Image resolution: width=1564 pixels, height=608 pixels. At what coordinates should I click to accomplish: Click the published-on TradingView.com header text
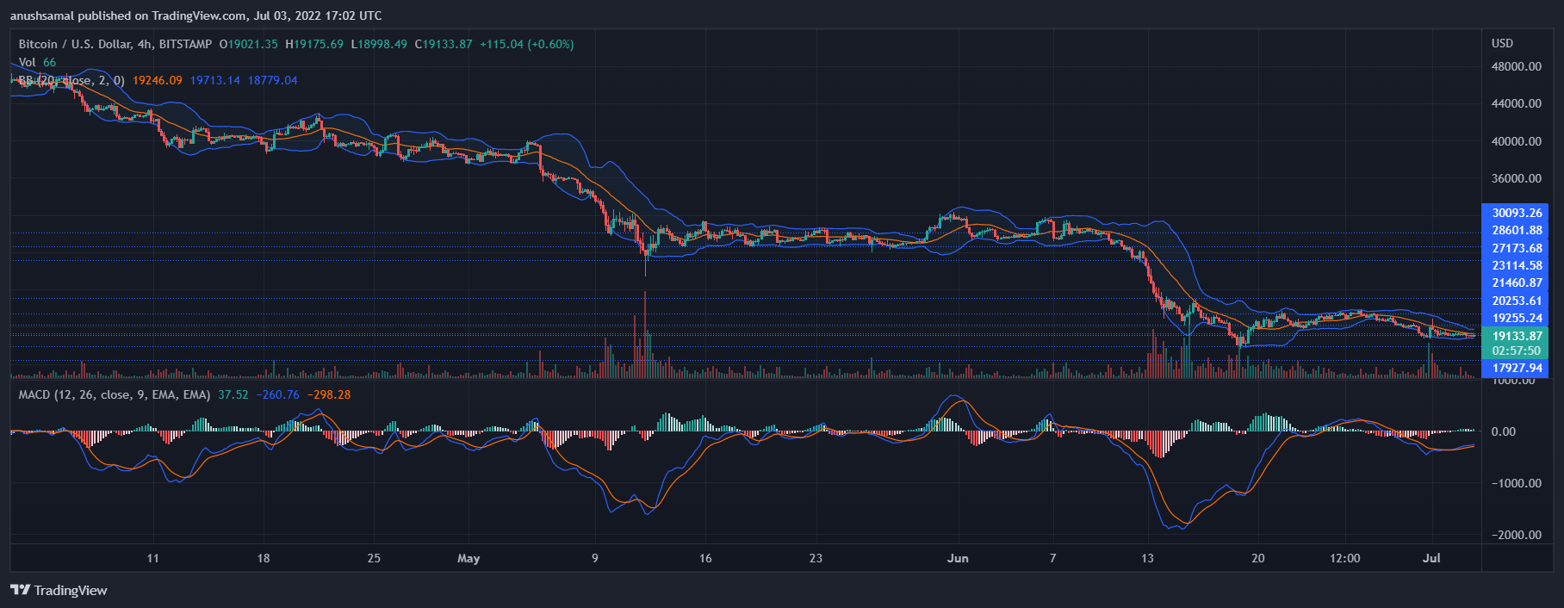[x=196, y=16]
